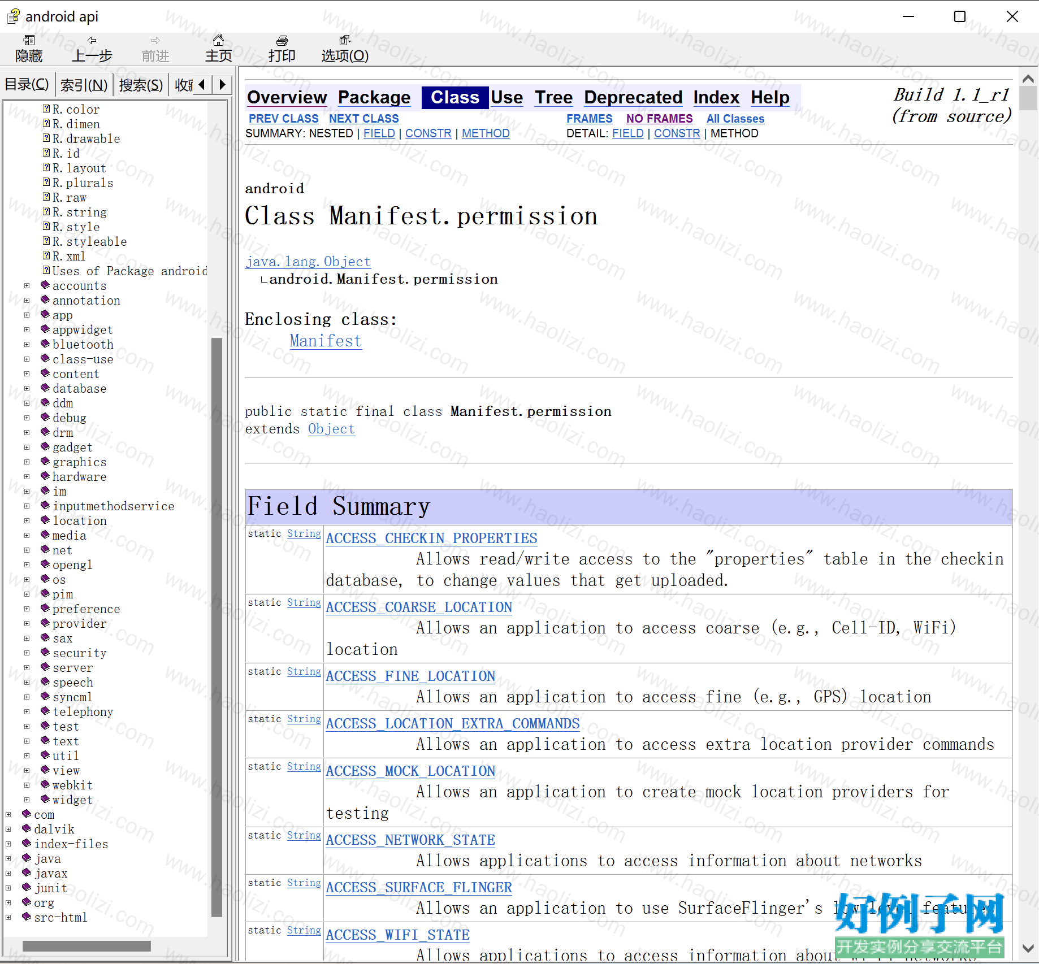The width and height of the screenshot is (1039, 964).
Task: Click the telephony package book icon
Action: click(x=45, y=711)
